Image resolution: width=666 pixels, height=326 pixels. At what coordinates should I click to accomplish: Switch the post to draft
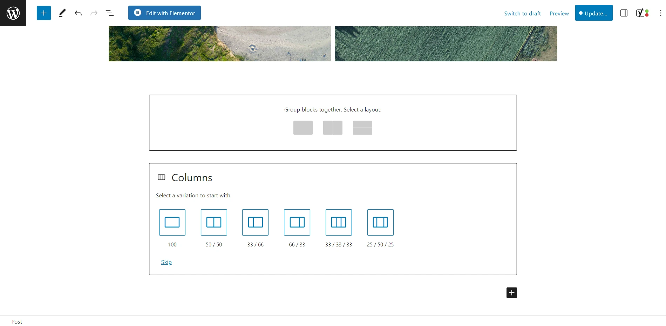pyautogui.click(x=522, y=13)
